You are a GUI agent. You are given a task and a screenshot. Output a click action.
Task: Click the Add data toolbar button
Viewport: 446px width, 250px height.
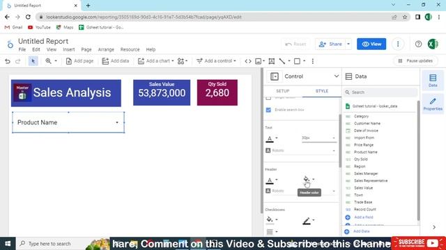(116, 61)
